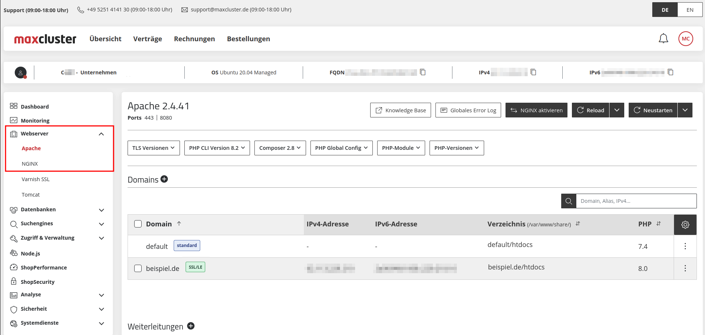Click the Reload button
Viewport: 705px width, 335px height.
pyautogui.click(x=591, y=110)
